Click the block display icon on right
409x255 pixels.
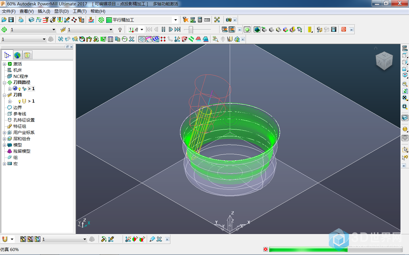405,118
